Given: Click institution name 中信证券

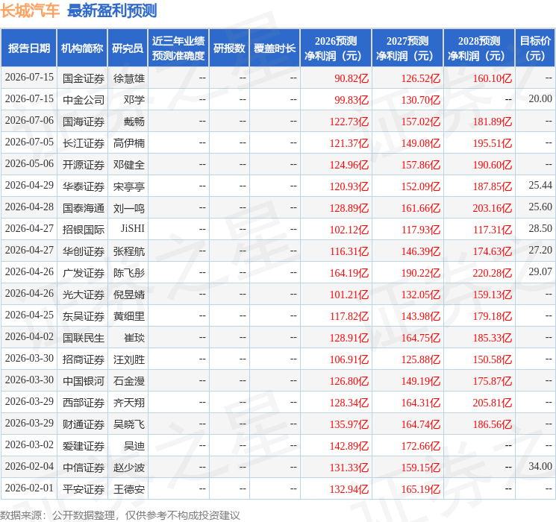Looking at the screenshot, I should (x=84, y=468).
